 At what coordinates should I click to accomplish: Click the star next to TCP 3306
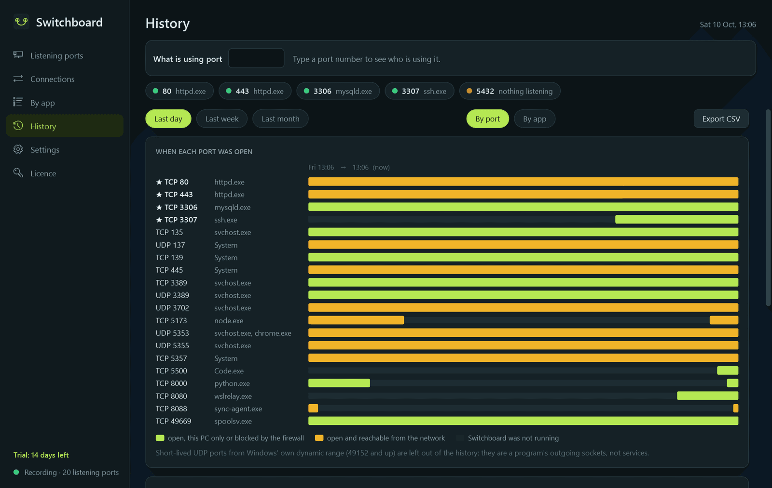pyautogui.click(x=159, y=207)
